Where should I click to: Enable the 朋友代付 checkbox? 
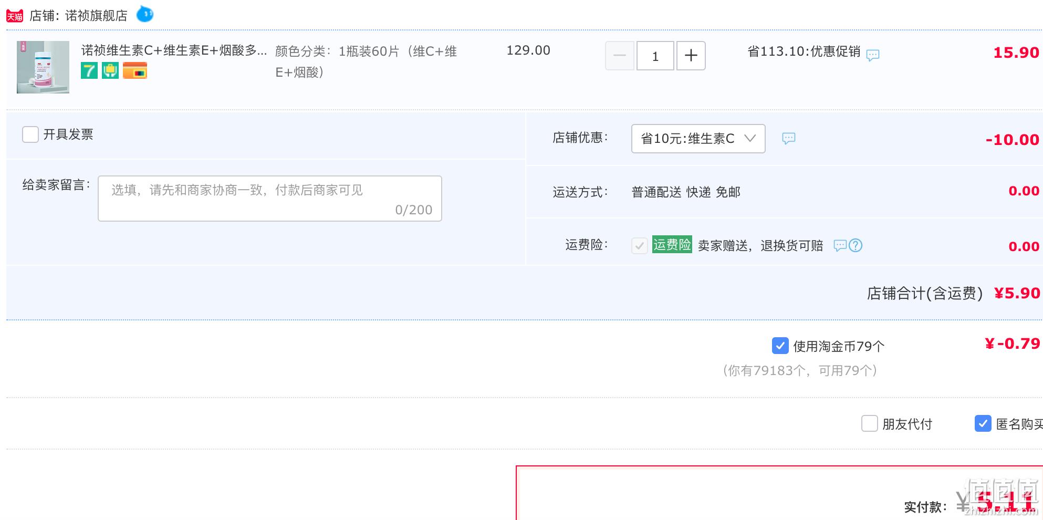[870, 423]
